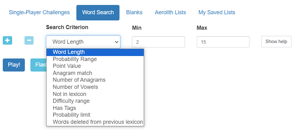302x130 pixels.
Task: Select Probability Range from the list
Action: pyautogui.click(x=75, y=59)
